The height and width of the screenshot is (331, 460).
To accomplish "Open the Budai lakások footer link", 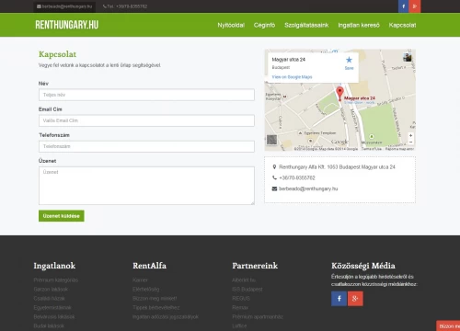I will 49,326.
